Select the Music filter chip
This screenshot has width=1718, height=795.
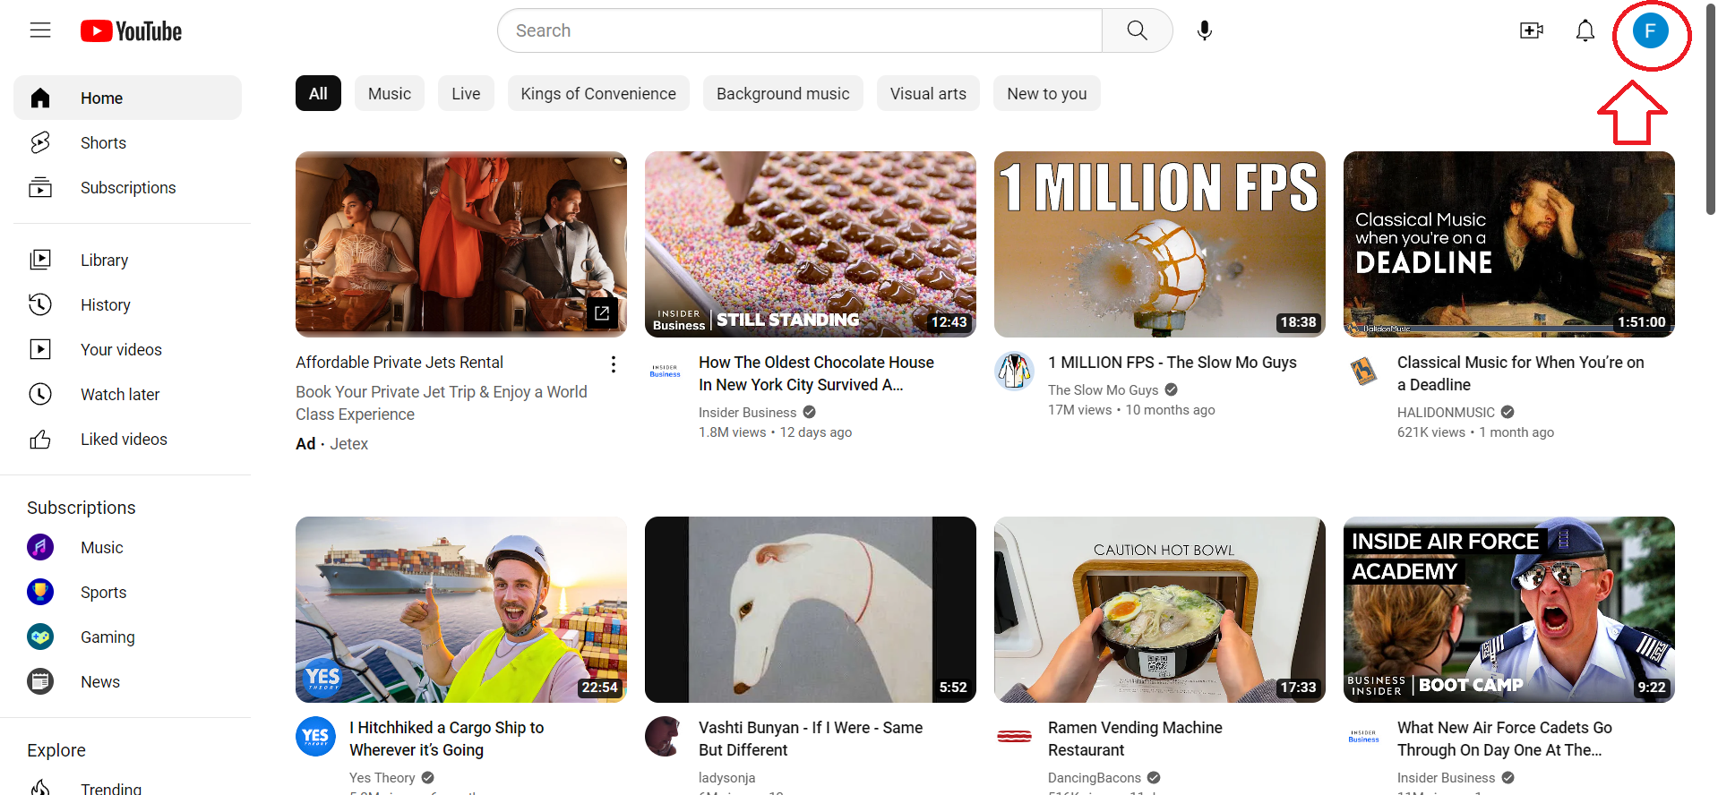(x=390, y=93)
